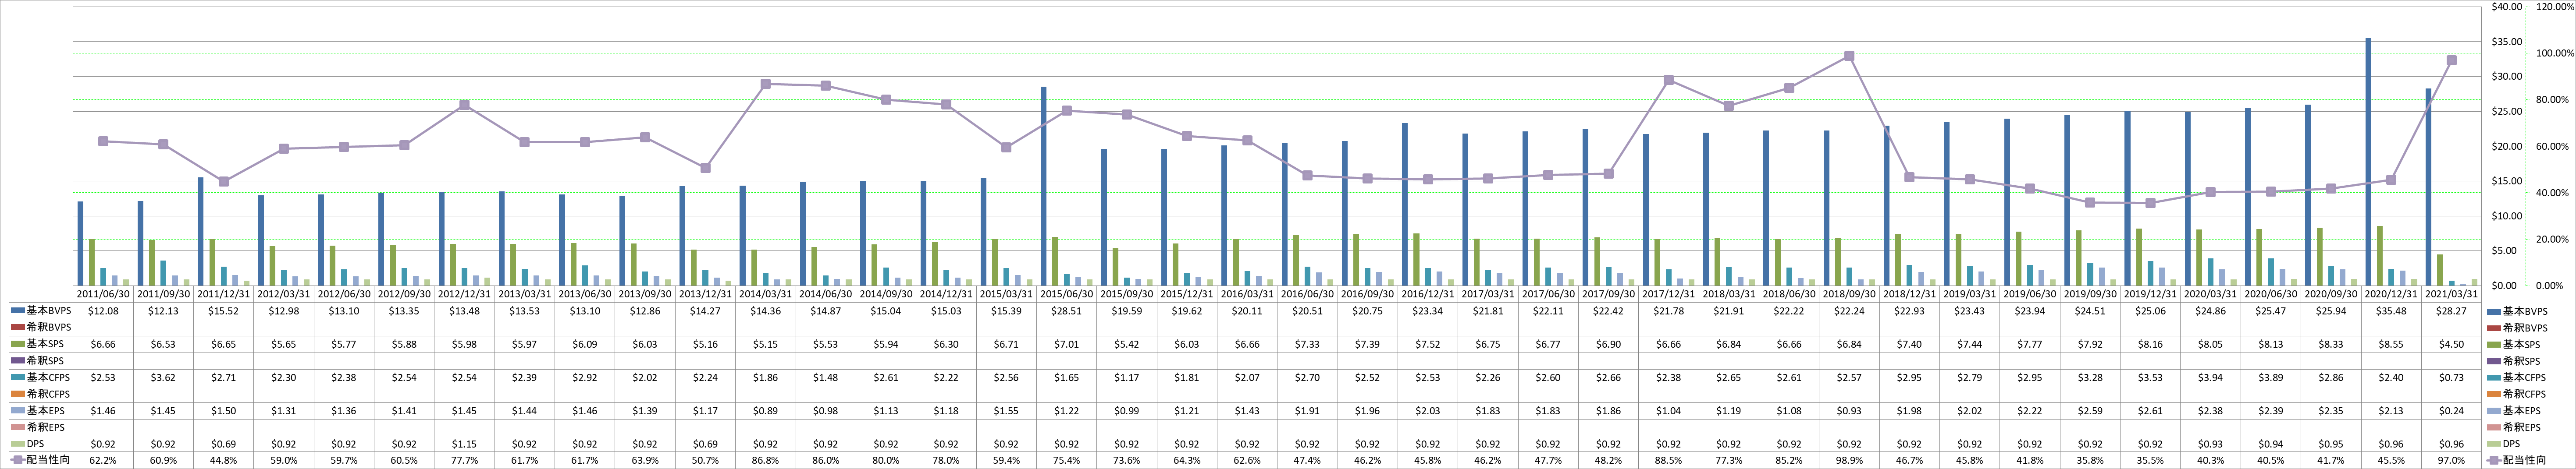Image resolution: width=2576 pixels, height=469 pixels.
Task: Select 基本EPS entry in right-side legend
Action: coord(2515,410)
